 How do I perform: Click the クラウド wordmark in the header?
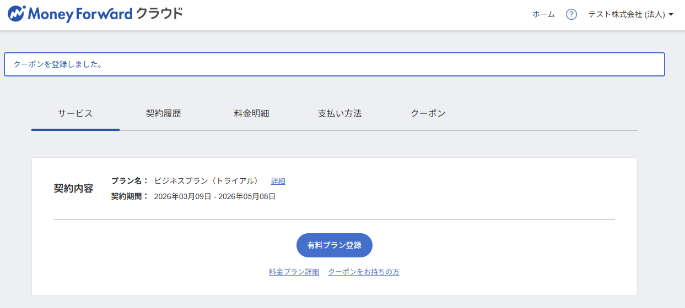[159, 14]
